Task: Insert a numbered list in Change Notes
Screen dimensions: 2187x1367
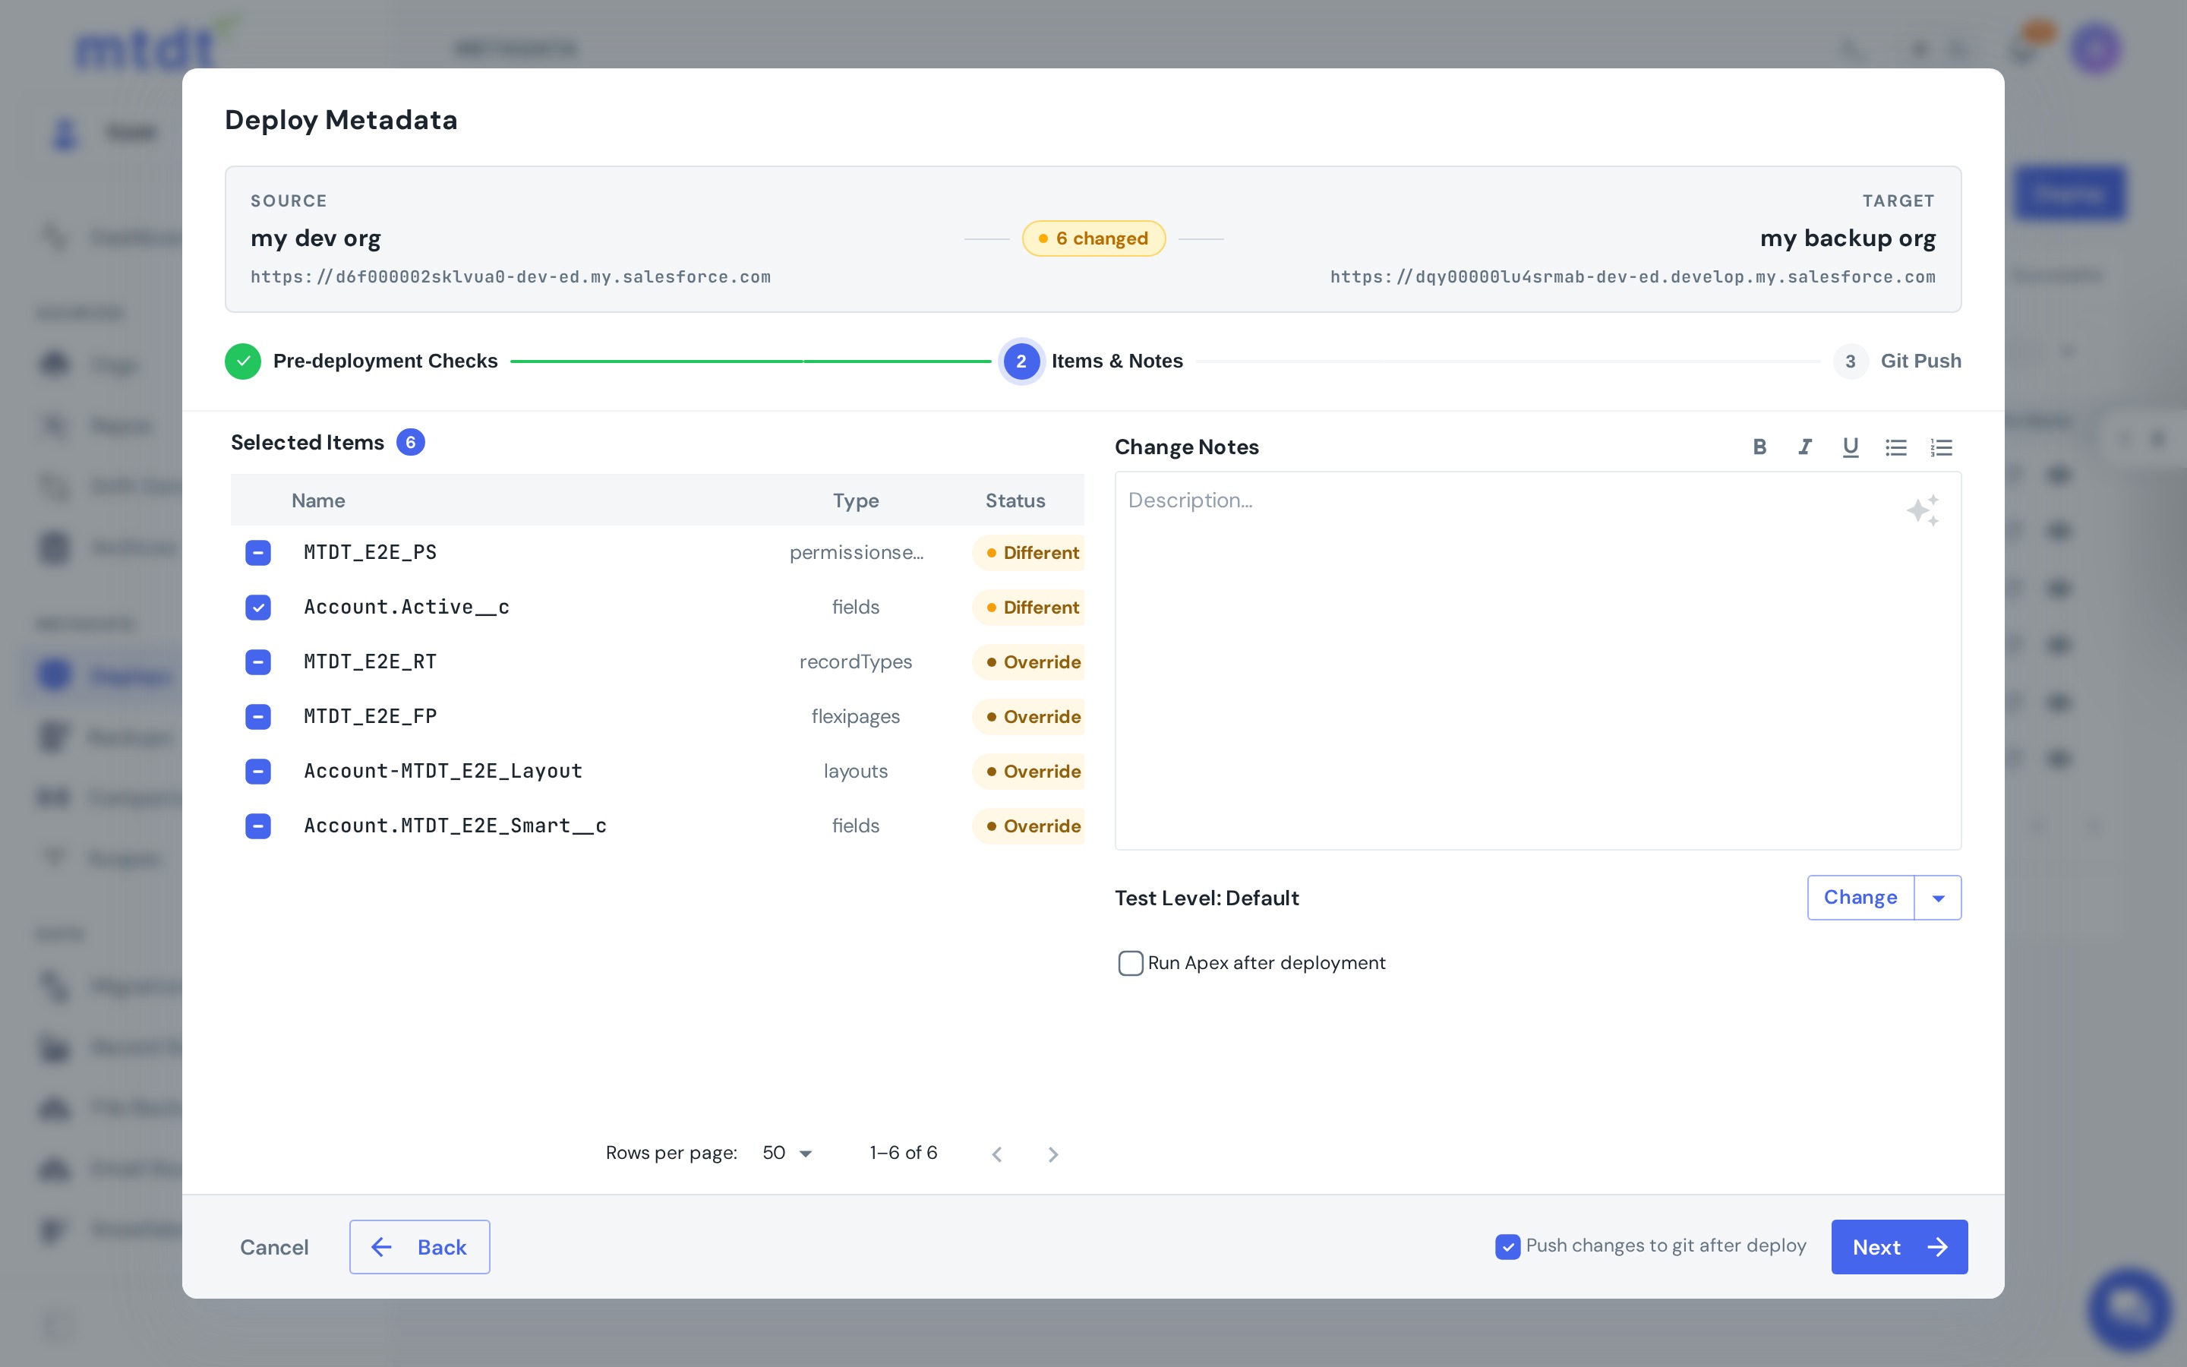Action: [x=1941, y=447]
